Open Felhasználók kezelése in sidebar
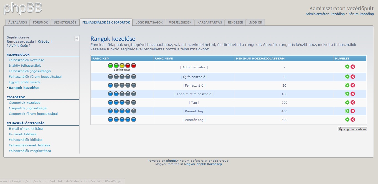Screen dimensions: 378x184 pos(26,60)
